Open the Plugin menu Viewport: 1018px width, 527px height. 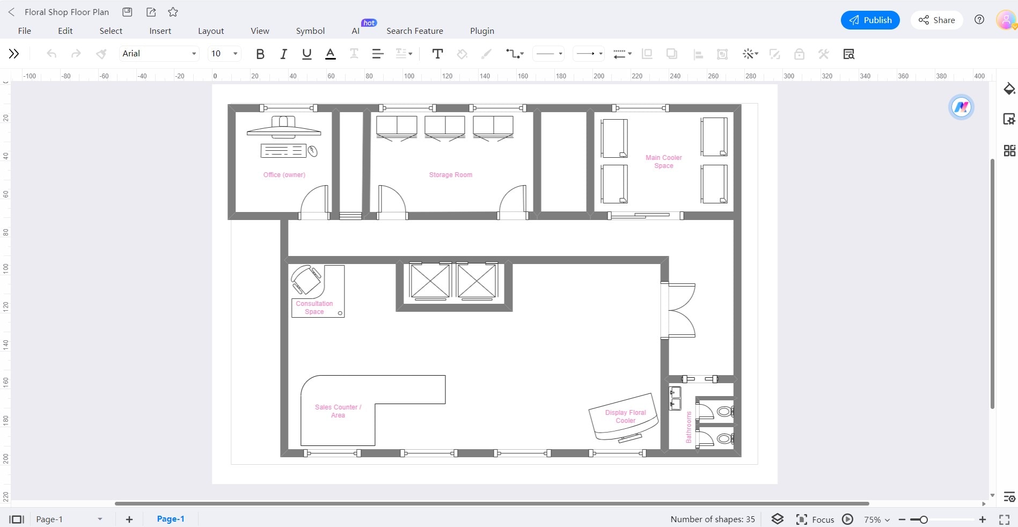pos(482,31)
